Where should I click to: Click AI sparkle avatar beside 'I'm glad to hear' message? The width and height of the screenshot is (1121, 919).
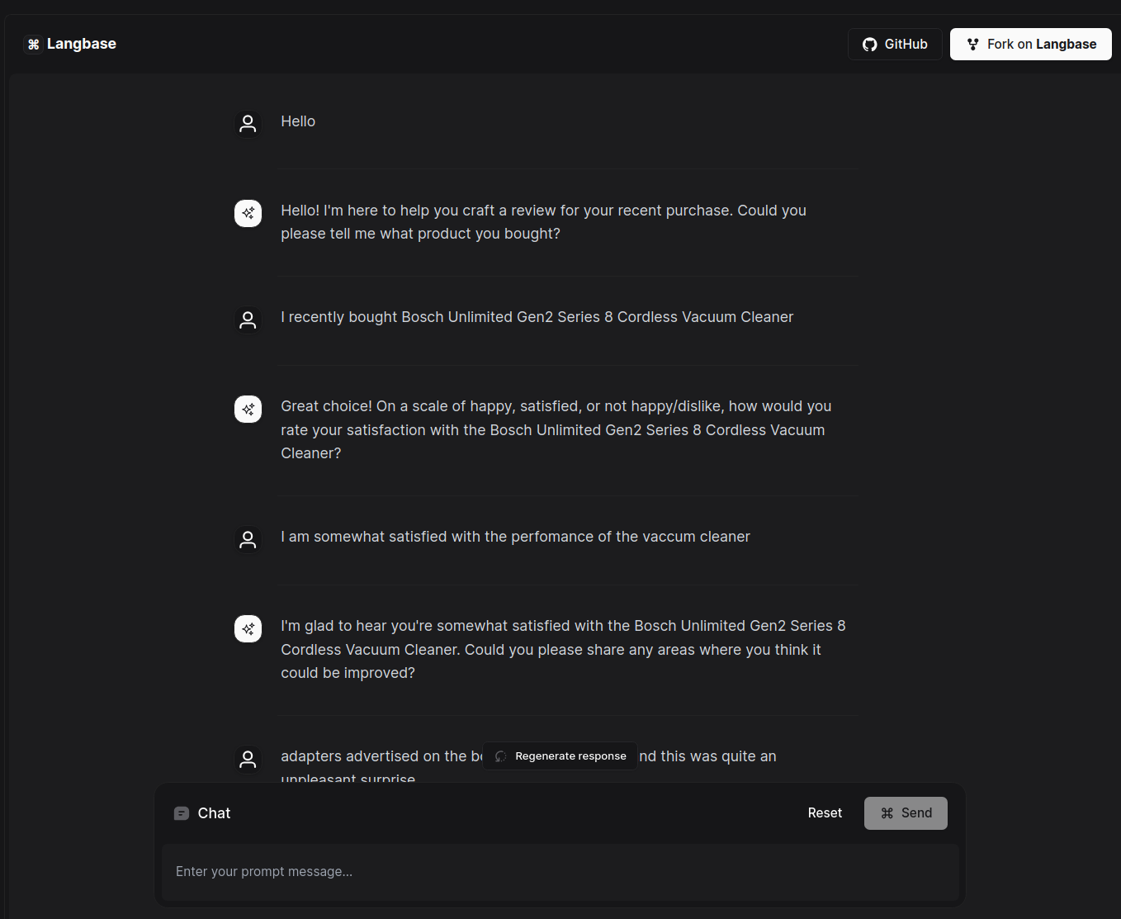coord(248,628)
